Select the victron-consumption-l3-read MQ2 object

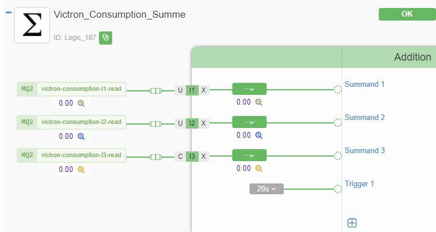tap(71, 155)
